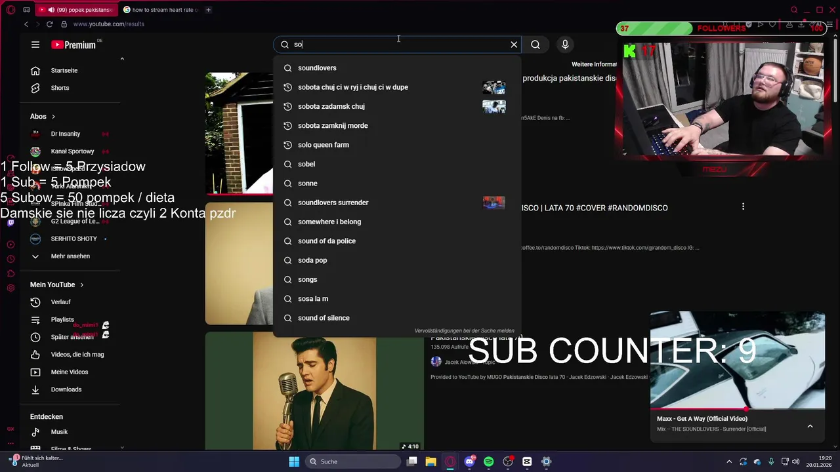View site security lock info
This screenshot has height=472, width=840.
click(64, 24)
